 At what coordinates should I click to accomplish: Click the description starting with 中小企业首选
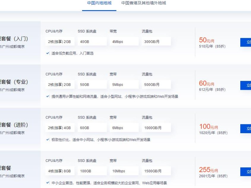coord(109,183)
